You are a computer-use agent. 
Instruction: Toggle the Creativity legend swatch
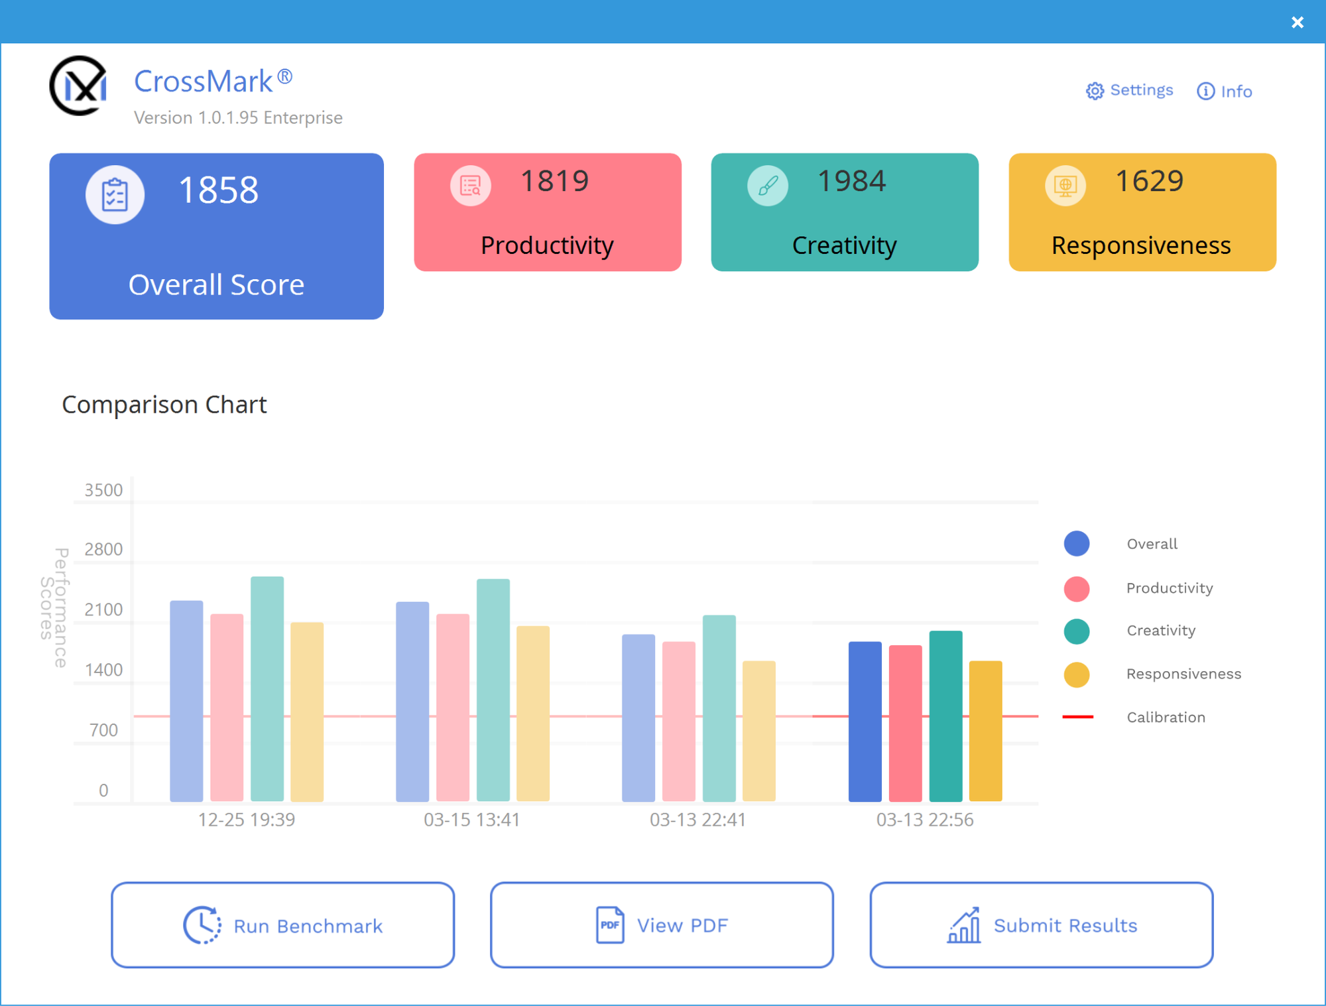(x=1077, y=631)
